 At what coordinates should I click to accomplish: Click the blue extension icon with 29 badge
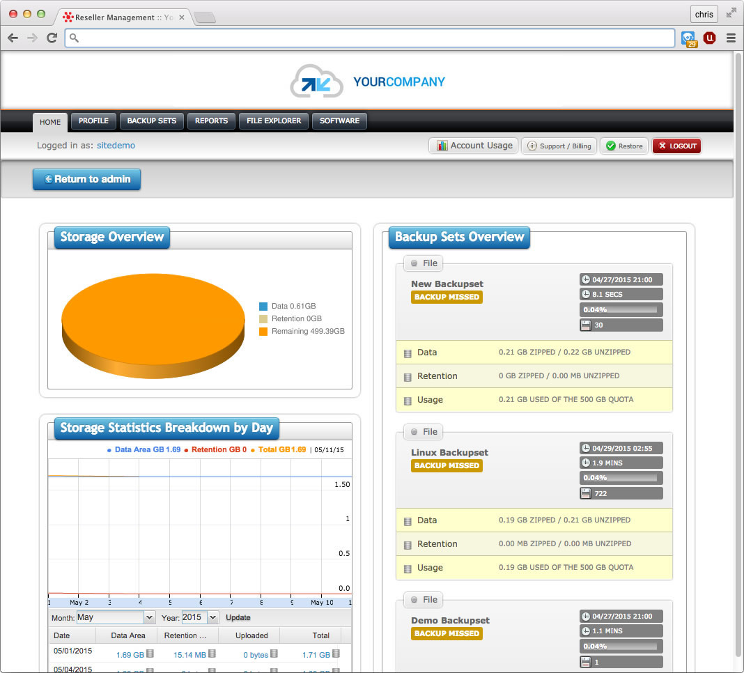pos(688,39)
